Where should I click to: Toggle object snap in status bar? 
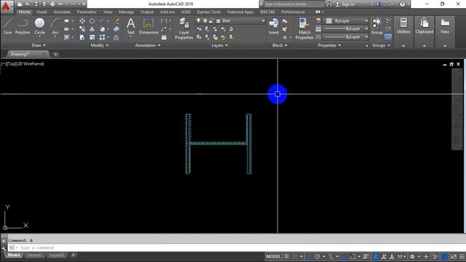[x=352, y=256]
